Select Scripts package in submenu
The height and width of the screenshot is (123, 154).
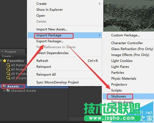pos(128,90)
